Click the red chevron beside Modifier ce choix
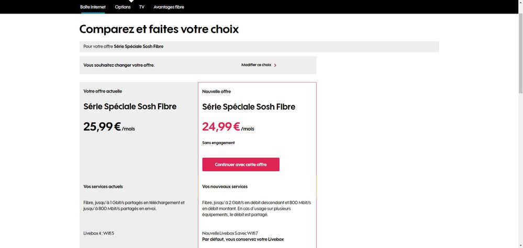Viewport: 523px width, 248px height. pos(275,65)
